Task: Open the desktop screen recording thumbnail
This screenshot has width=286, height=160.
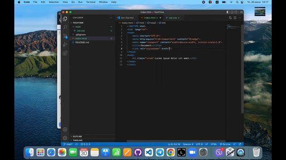Action: coord(260,12)
